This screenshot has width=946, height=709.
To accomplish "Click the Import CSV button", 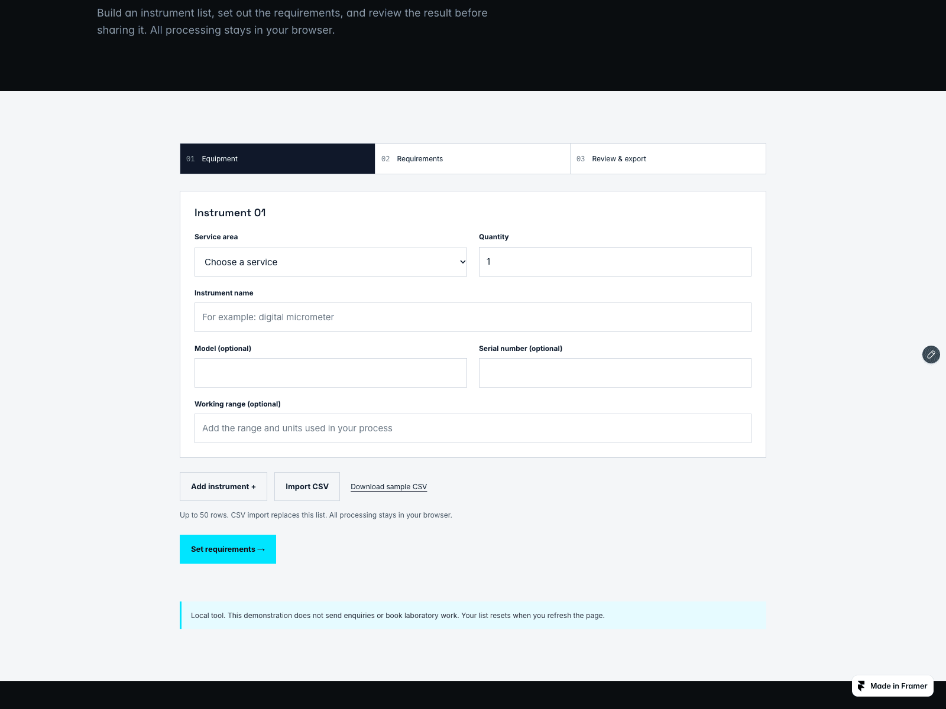I will [307, 486].
